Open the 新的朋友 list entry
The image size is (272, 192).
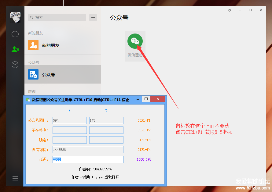[63, 45]
